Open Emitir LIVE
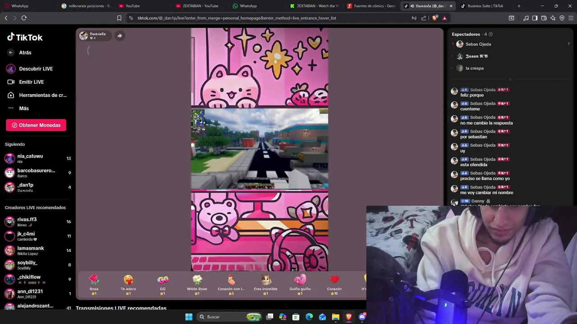 click(x=25, y=82)
